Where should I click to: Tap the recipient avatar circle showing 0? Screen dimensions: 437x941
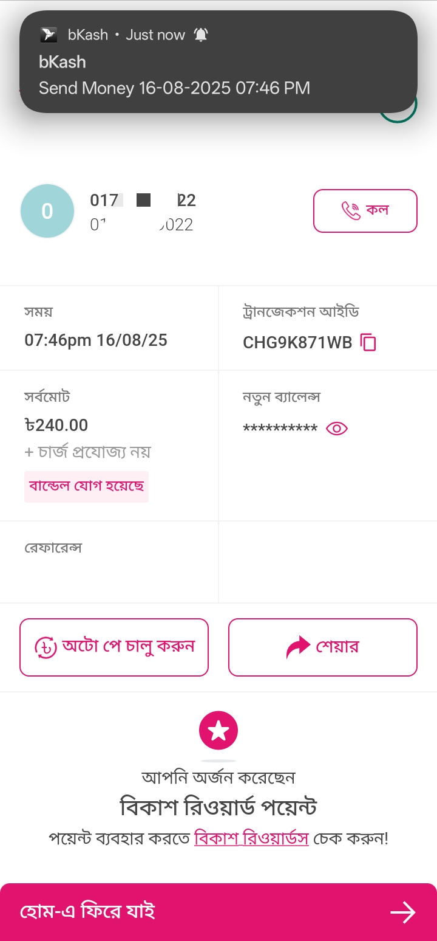point(47,211)
